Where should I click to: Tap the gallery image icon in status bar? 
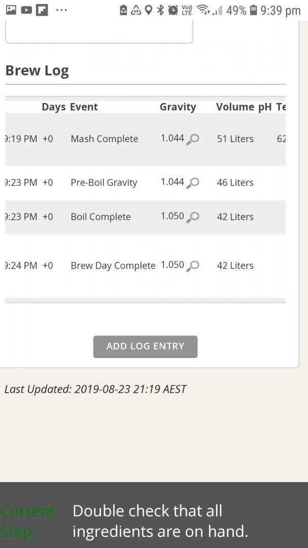pyautogui.click(x=11, y=10)
